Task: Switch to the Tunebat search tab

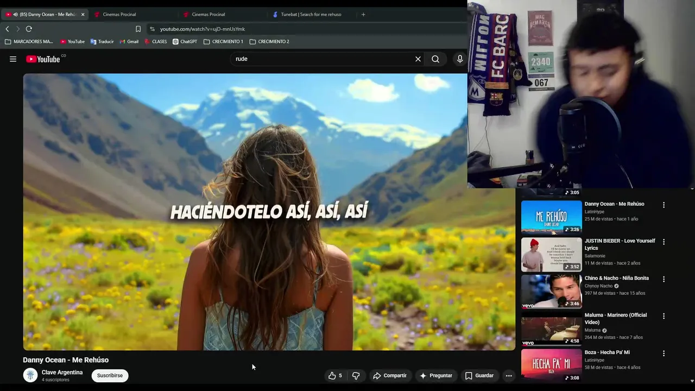Action: (x=311, y=14)
